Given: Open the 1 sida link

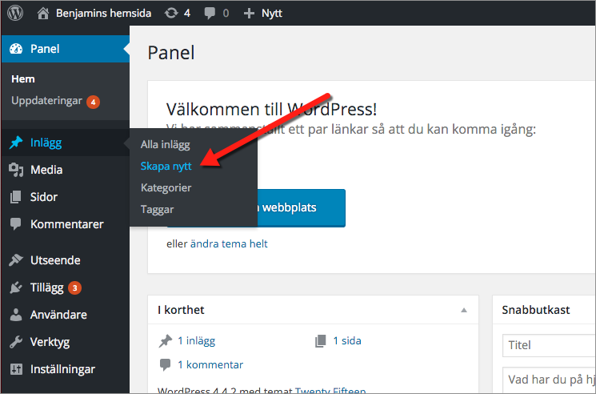Looking at the screenshot, I should (347, 341).
